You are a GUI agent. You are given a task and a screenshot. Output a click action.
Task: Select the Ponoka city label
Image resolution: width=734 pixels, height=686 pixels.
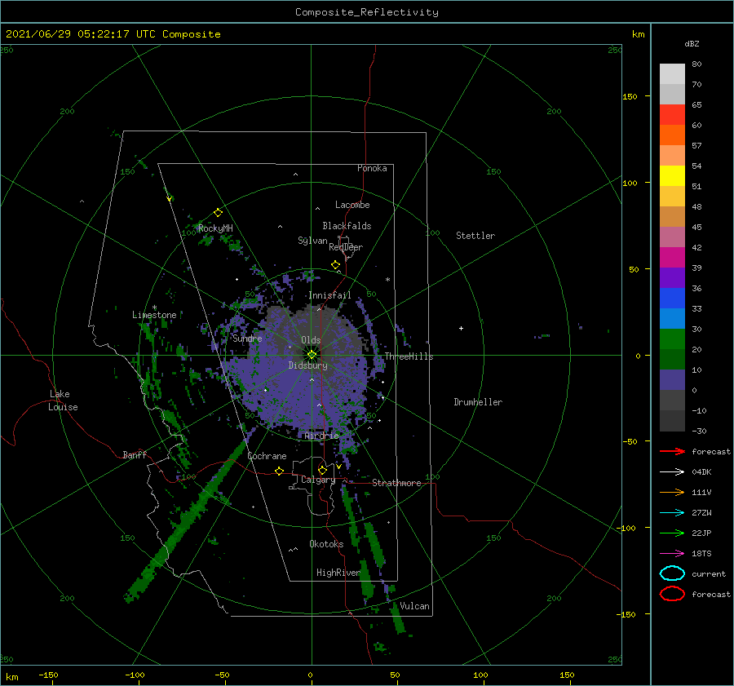[372, 168]
